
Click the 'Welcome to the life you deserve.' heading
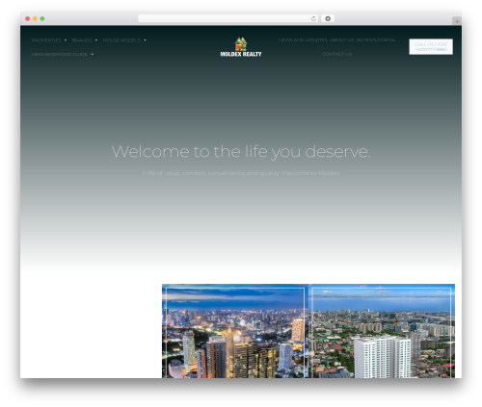(x=241, y=151)
